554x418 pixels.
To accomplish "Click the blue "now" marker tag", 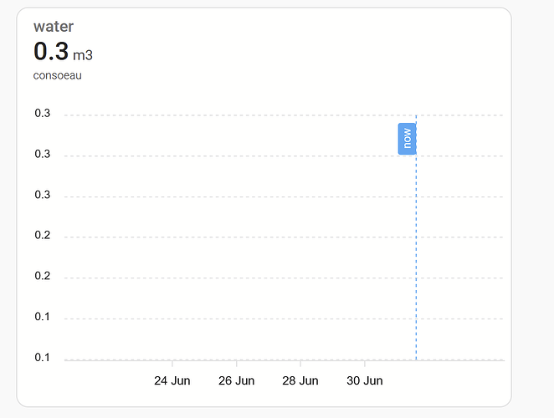I will (407, 139).
